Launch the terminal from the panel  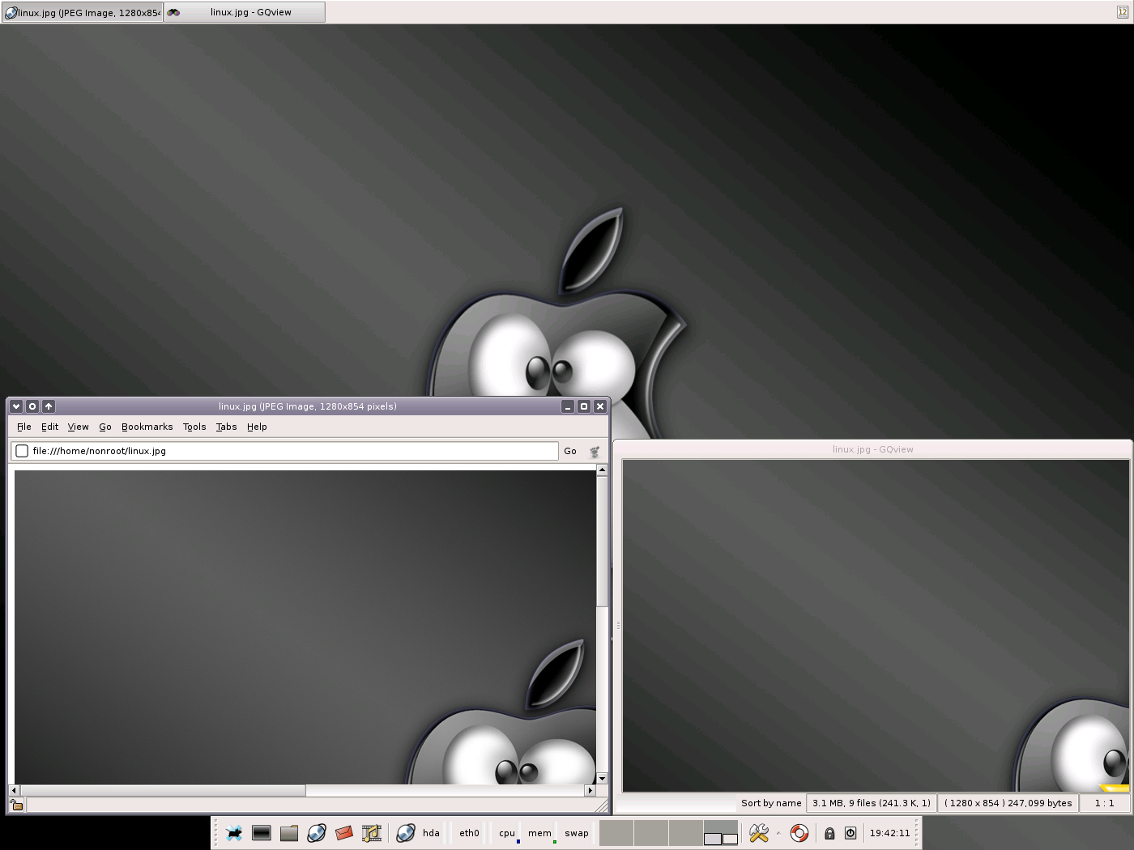[x=262, y=833]
